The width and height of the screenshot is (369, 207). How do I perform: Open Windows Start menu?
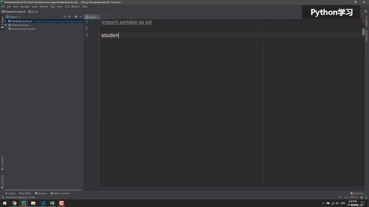tap(5, 203)
